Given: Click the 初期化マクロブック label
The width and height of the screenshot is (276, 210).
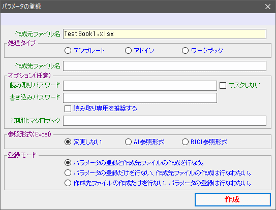Looking at the screenshot, I should coord(36,121).
